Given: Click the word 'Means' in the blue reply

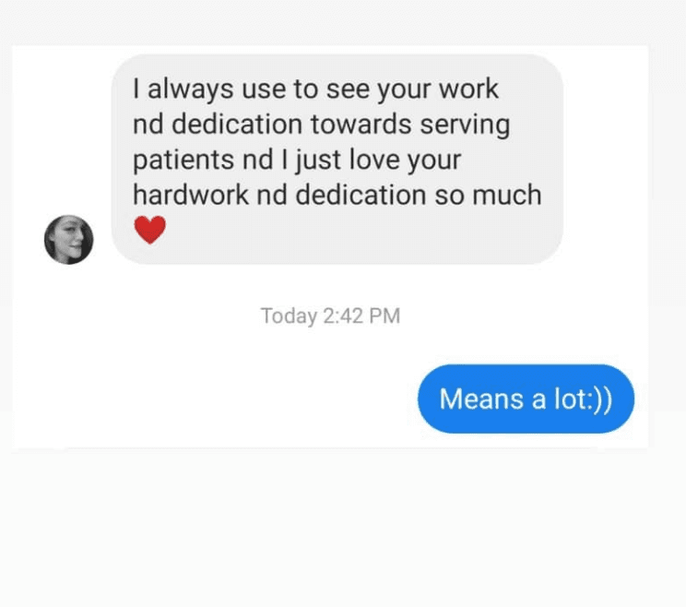Looking at the screenshot, I should click(x=481, y=399).
